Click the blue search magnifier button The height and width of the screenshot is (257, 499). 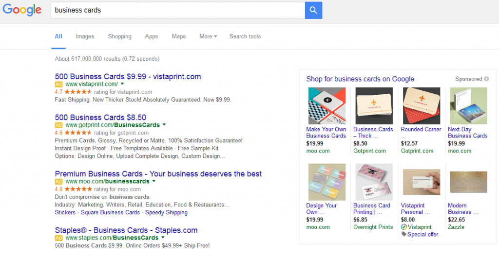pyautogui.click(x=313, y=10)
